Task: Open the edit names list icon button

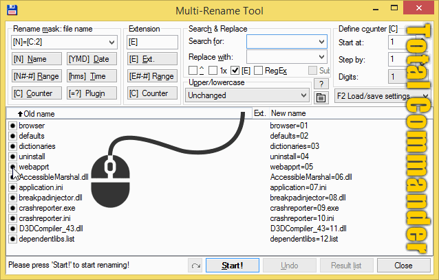Action: [x=321, y=98]
